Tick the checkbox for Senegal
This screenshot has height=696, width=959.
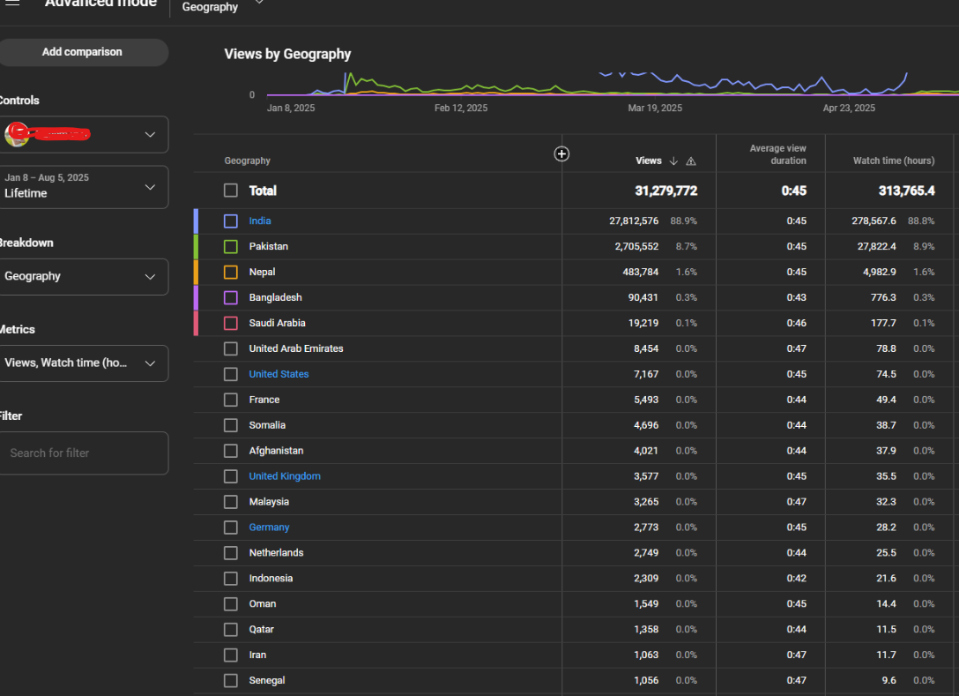coord(231,680)
